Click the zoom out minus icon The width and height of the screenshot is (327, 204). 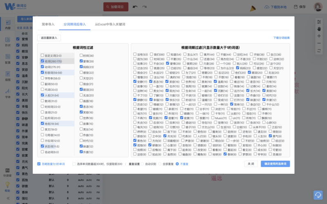319,43
